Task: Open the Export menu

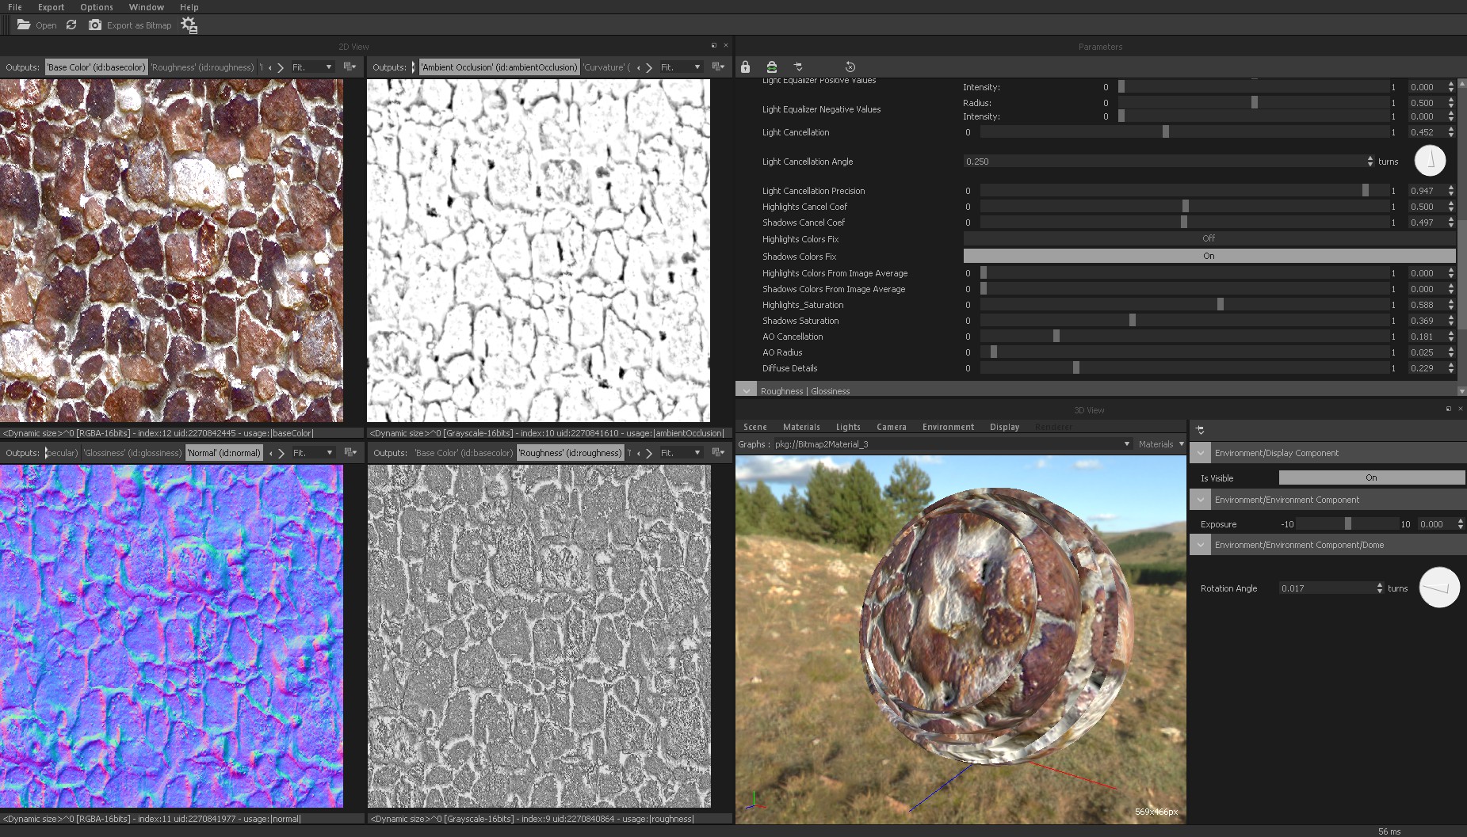Action: (51, 7)
